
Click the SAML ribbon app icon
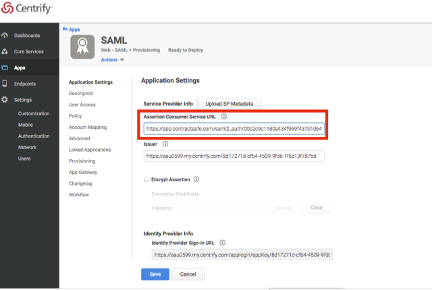click(x=82, y=47)
